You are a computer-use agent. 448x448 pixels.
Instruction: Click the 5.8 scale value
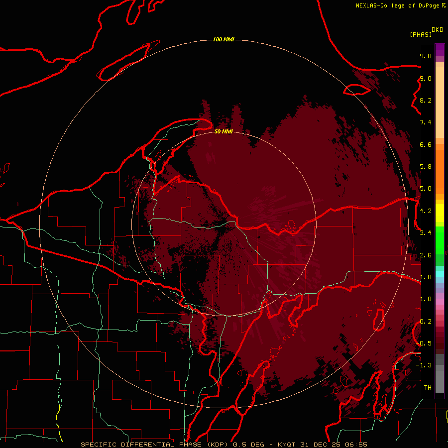[426, 167]
